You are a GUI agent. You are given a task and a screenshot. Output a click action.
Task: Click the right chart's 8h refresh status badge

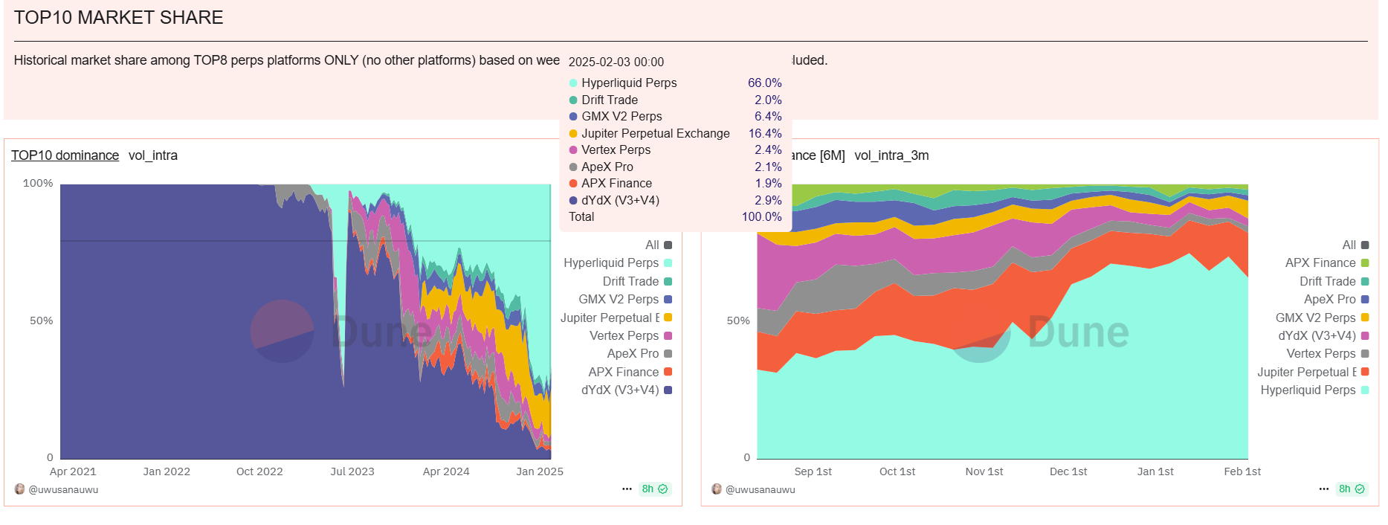tap(1351, 489)
